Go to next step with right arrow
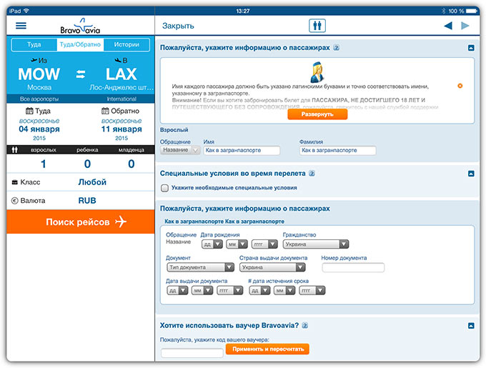This screenshot has width=486, height=368. point(465,26)
